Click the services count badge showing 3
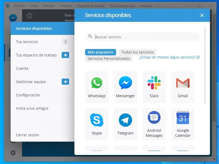219x164 pixels. [x=65, y=42]
